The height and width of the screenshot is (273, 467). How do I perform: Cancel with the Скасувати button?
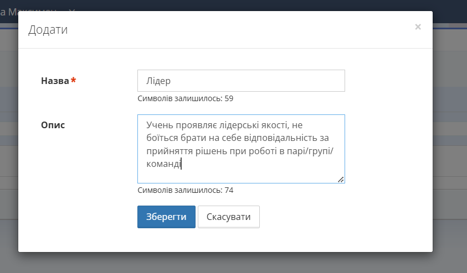click(228, 217)
